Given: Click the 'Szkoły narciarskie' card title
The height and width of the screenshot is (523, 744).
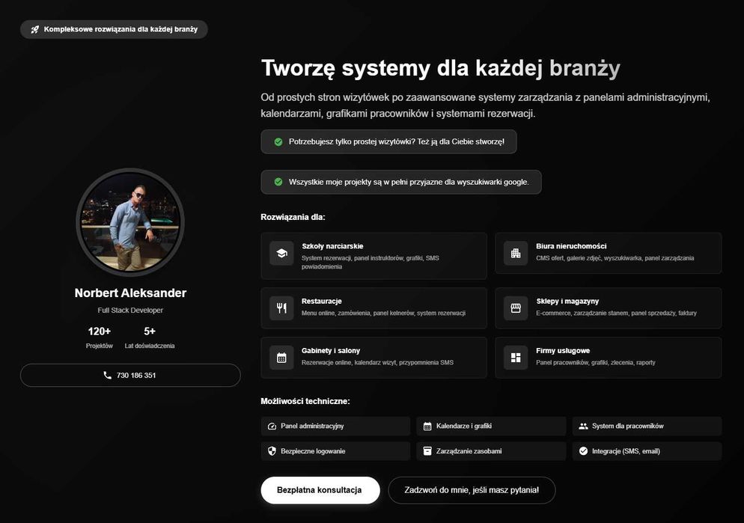Looking at the screenshot, I should [332, 246].
